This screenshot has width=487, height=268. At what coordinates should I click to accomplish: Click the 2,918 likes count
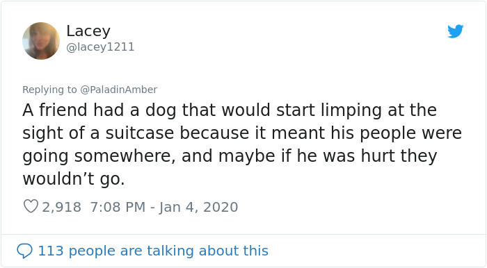[x=61, y=207]
